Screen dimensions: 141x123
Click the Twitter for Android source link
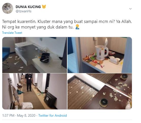(x=52, y=115)
